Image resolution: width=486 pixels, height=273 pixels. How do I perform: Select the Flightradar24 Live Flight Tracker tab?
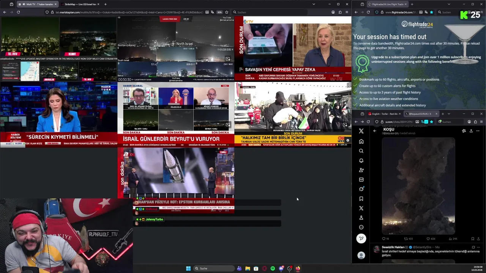point(388,4)
